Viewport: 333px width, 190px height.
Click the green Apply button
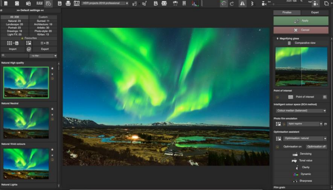click(x=301, y=21)
